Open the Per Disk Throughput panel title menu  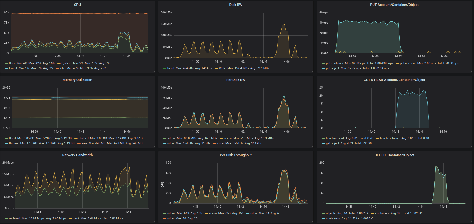[236, 155]
